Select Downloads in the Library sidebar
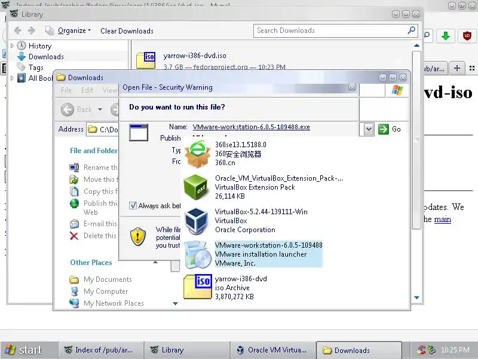478x359 pixels. pyautogui.click(x=46, y=56)
